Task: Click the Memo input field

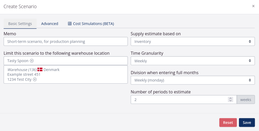Action: [x=66, y=41]
